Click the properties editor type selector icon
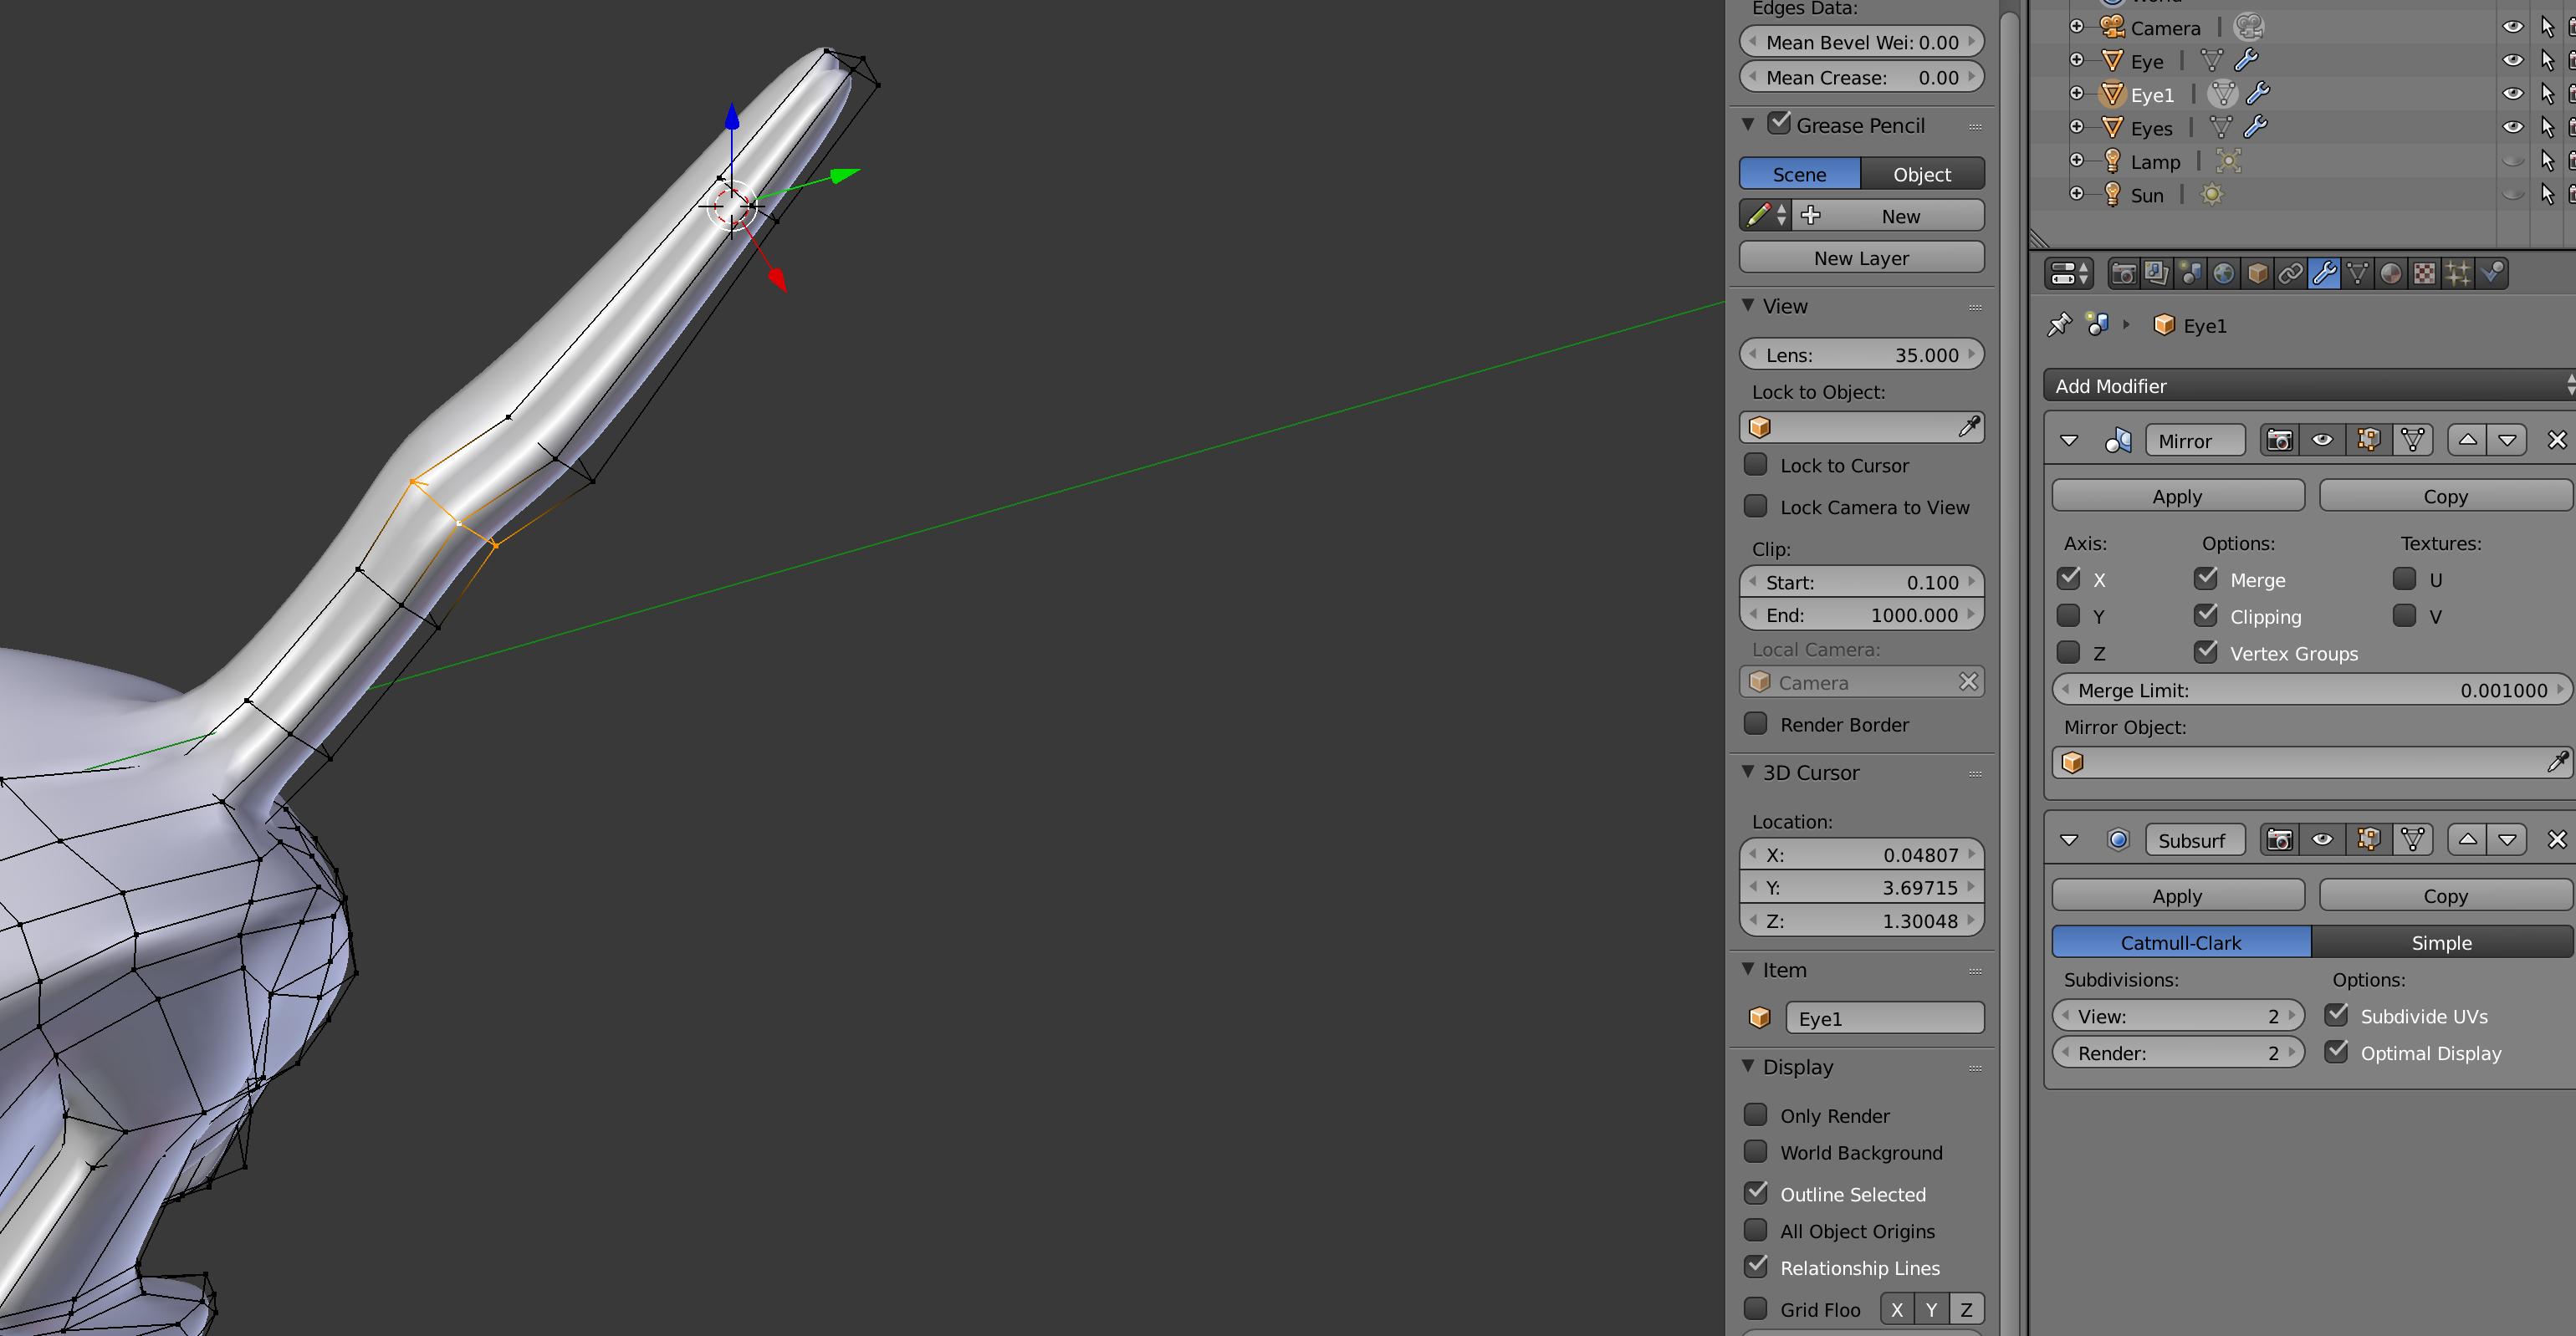The width and height of the screenshot is (2576, 1336). [x=2069, y=273]
